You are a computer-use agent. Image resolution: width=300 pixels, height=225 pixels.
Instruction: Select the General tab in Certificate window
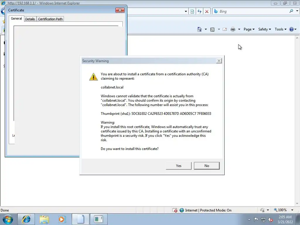point(16,18)
